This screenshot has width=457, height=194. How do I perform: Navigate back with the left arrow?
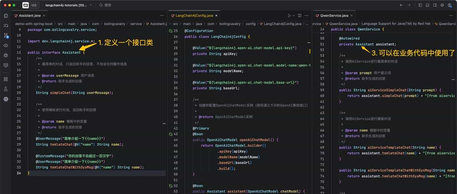401,5
